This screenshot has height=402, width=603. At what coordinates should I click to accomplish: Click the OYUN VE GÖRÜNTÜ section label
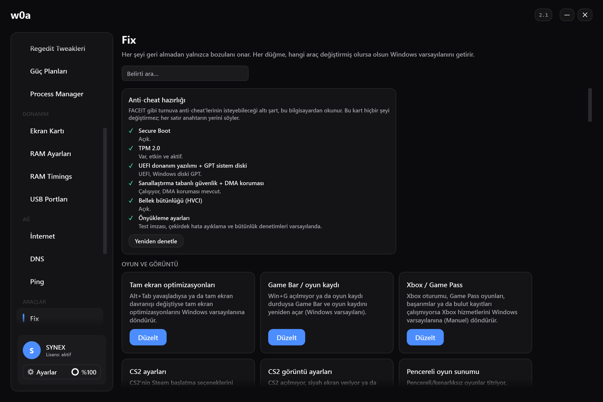pyautogui.click(x=150, y=264)
